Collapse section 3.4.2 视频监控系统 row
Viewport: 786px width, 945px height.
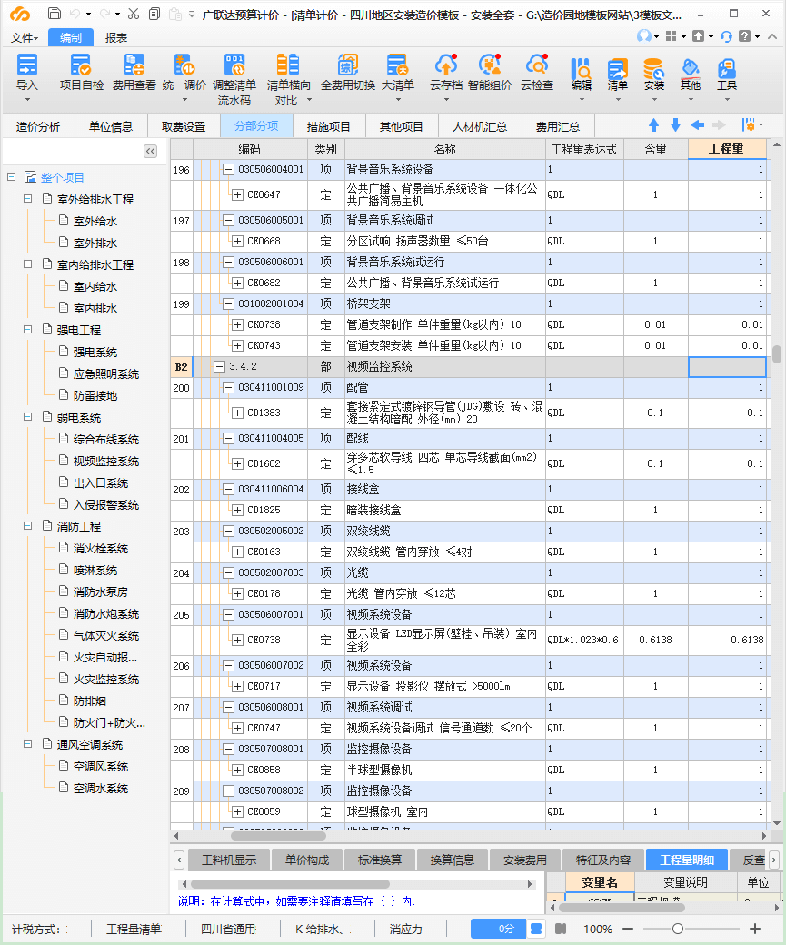pos(219,367)
